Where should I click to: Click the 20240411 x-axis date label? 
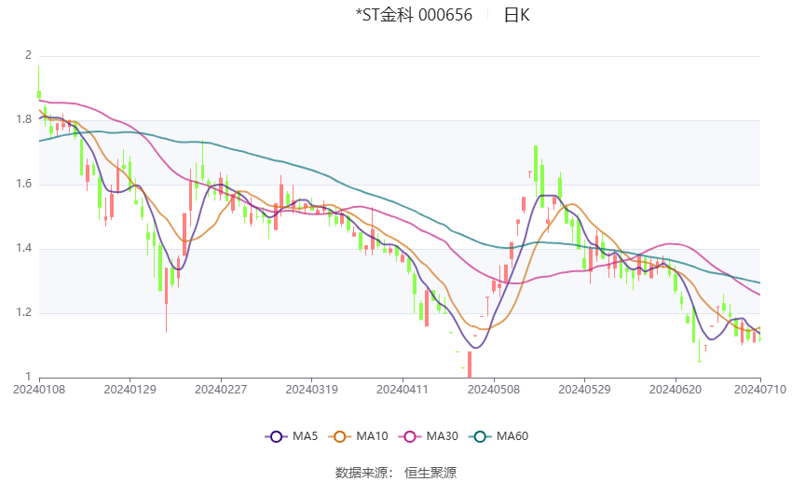click(x=403, y=390)
